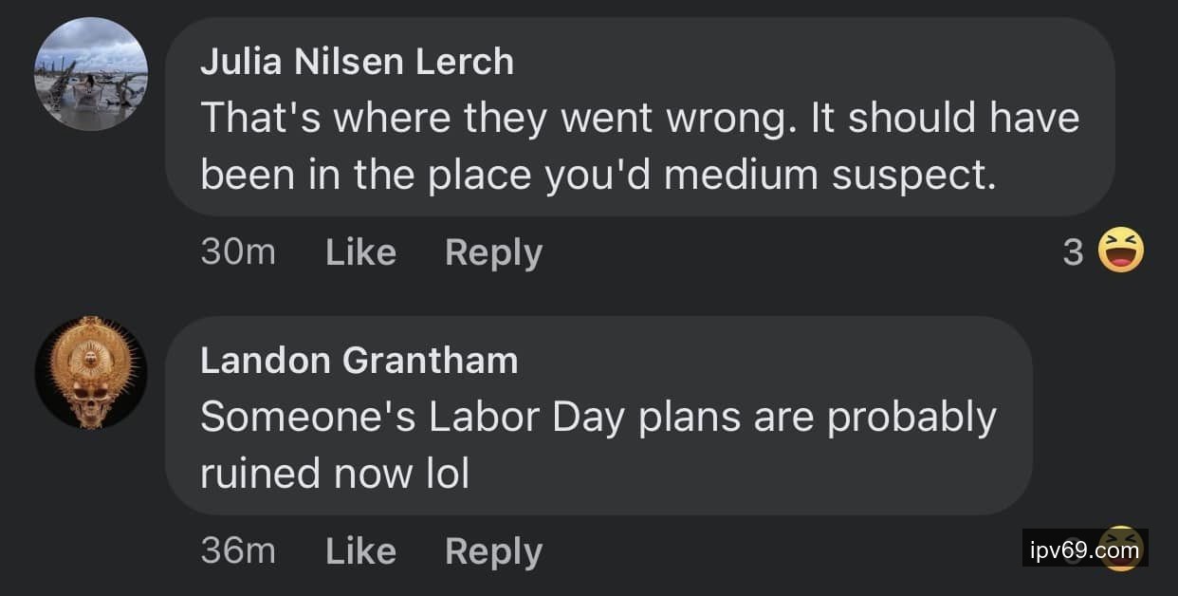Reply to Julia Nilsen Lerch's comment
Screen dimensions: 1178x596
[x=493, y=252]
